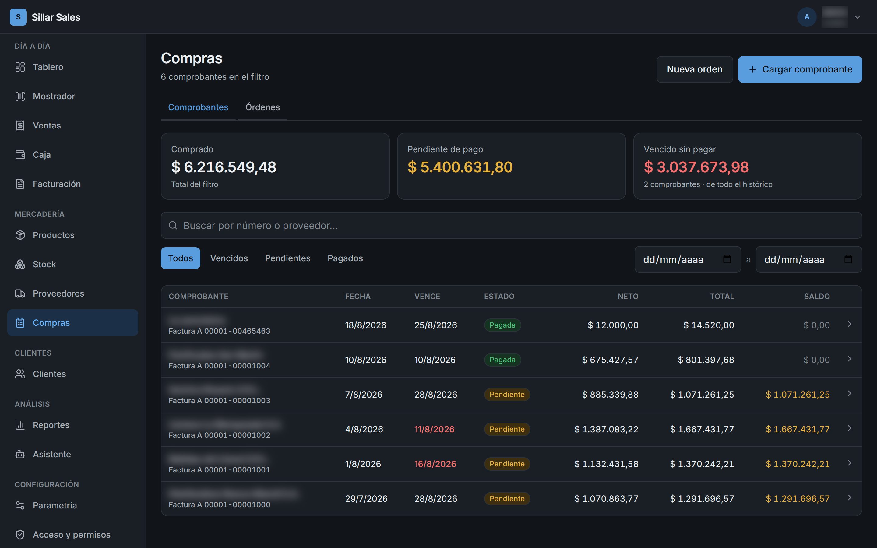Click the Compras clipboard icon
Screen dimensions: 877x548
click(x=20, y=323)
